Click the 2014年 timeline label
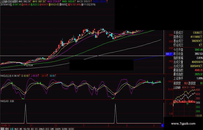Viewport: 203px width, 130px height. pos(4,125)
